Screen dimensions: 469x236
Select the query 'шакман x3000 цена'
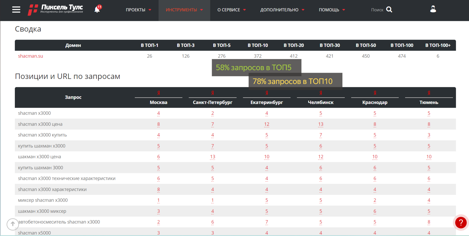coord(39,157)
